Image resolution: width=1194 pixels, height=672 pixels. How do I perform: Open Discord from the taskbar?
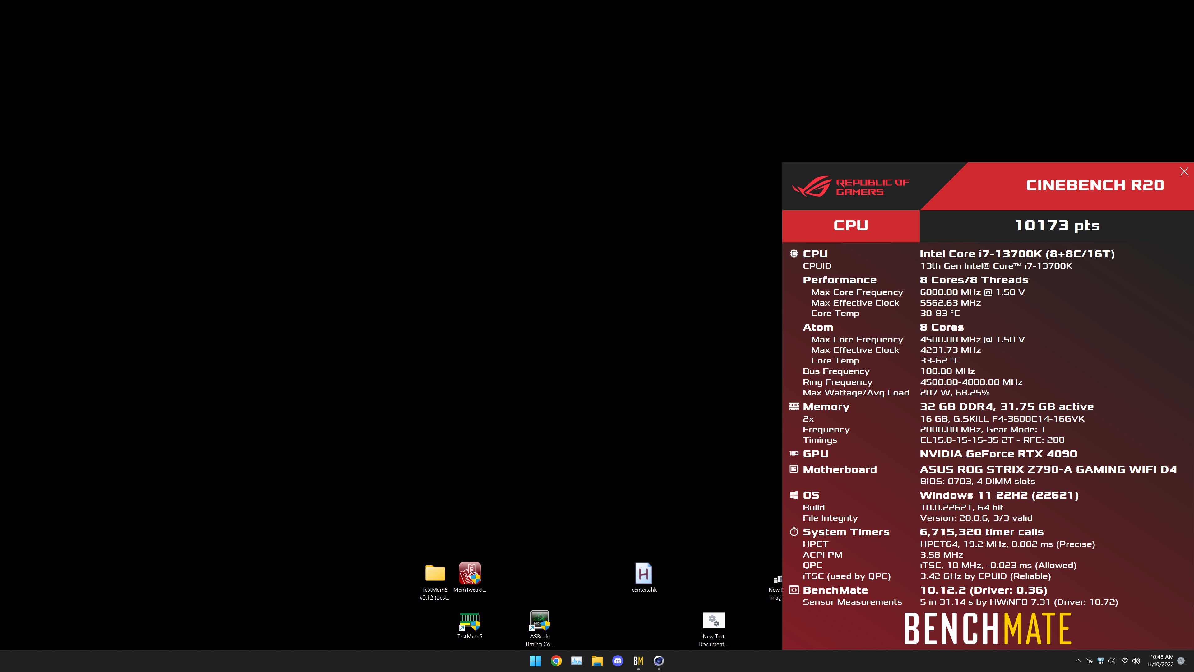pyautogui.click(x=618, y=661)
